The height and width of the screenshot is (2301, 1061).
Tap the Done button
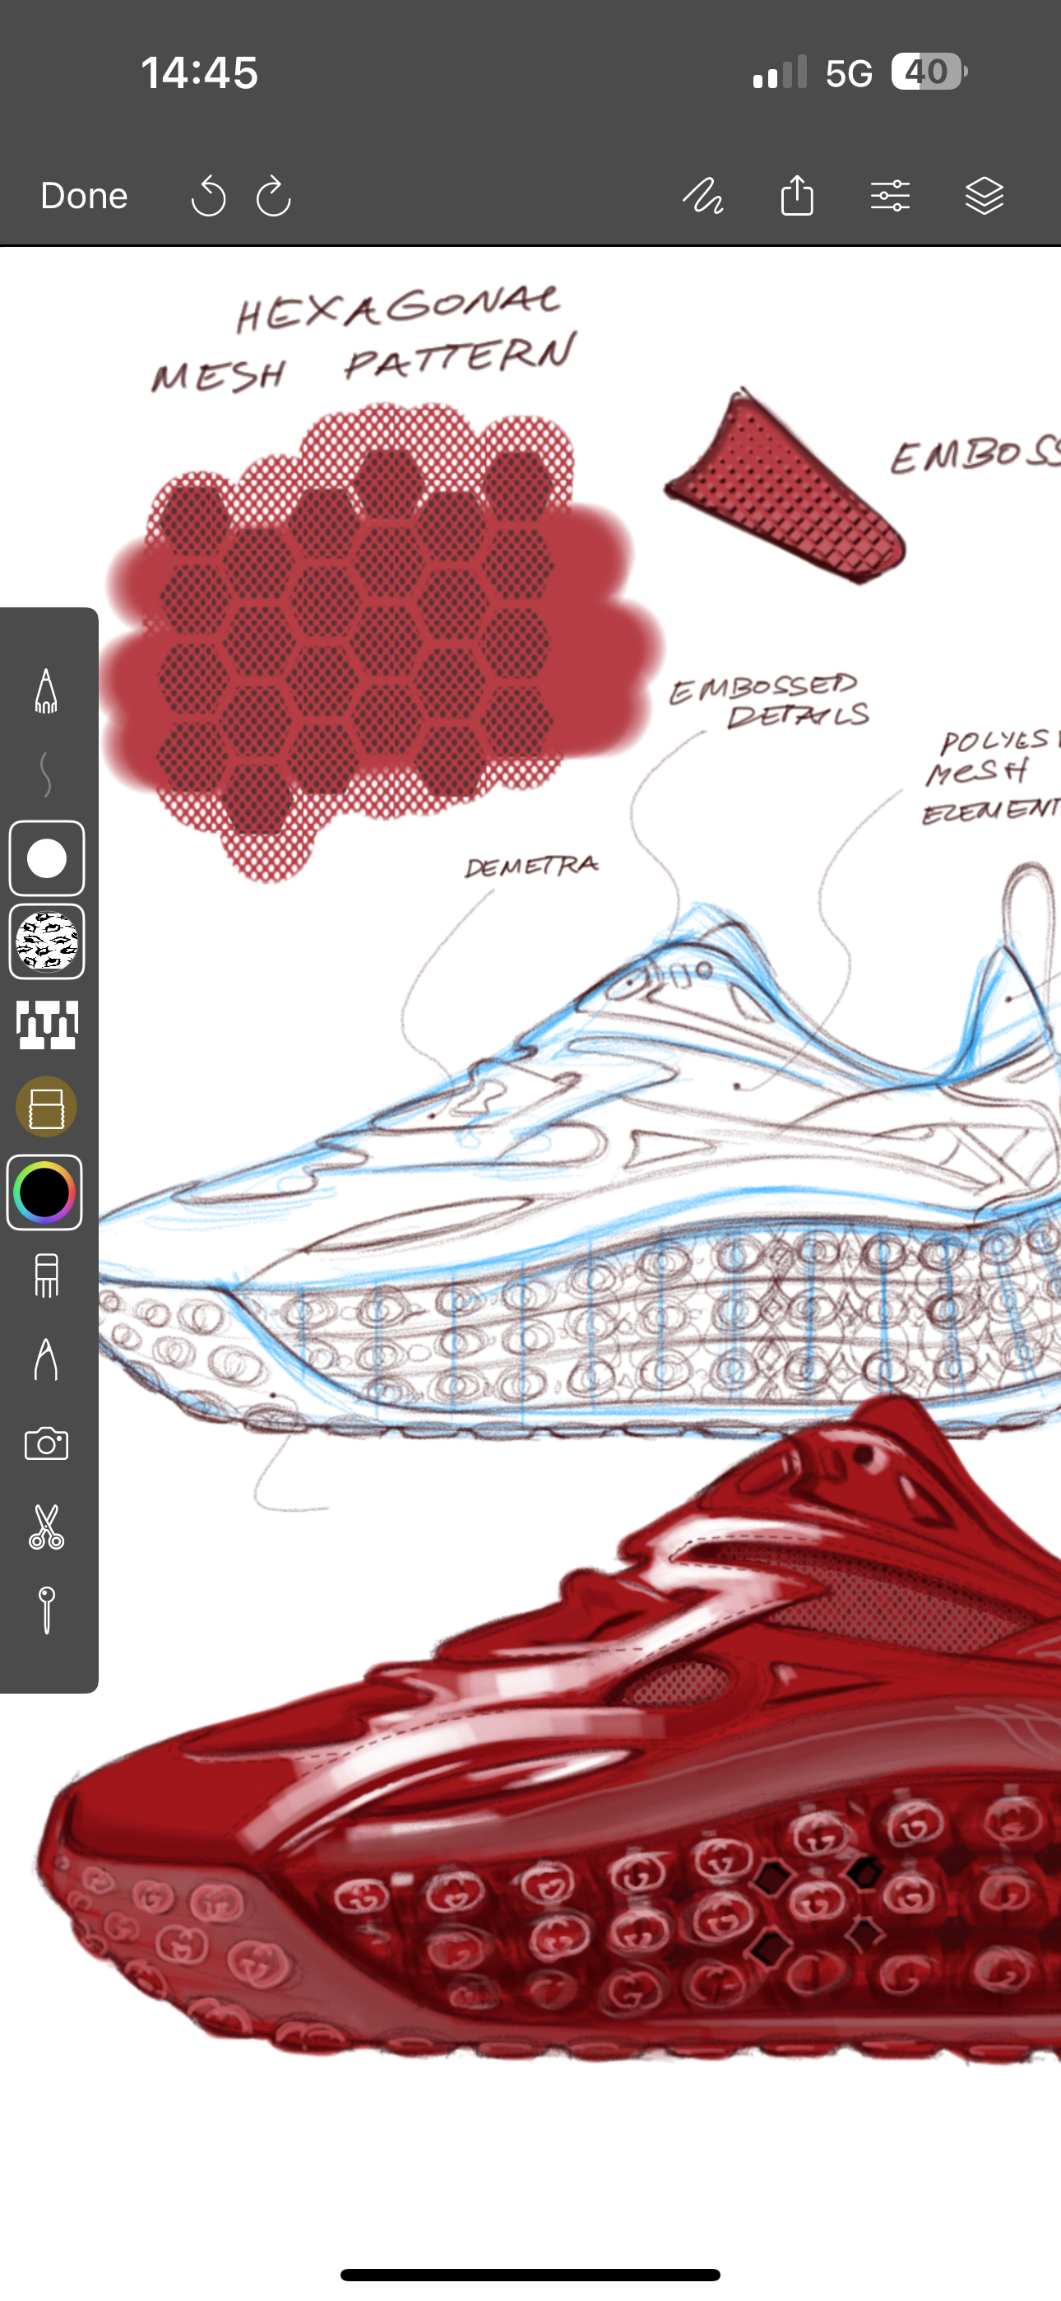pos(84,196)
